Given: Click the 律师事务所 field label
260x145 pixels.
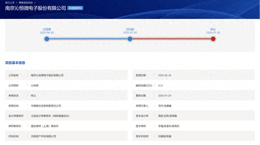Looking at the screenshot, I should (x=15, y=126).
